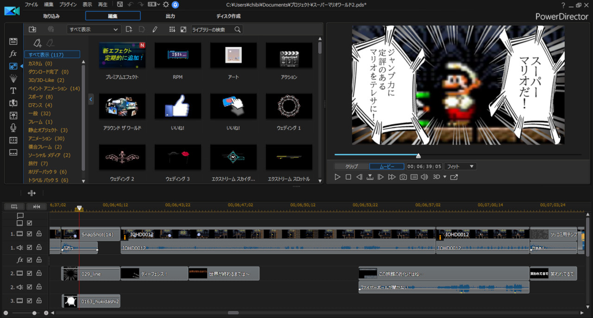Open preferences with the gear icon
This screenshot has height=318, width=593.
(x=166, y=4)
